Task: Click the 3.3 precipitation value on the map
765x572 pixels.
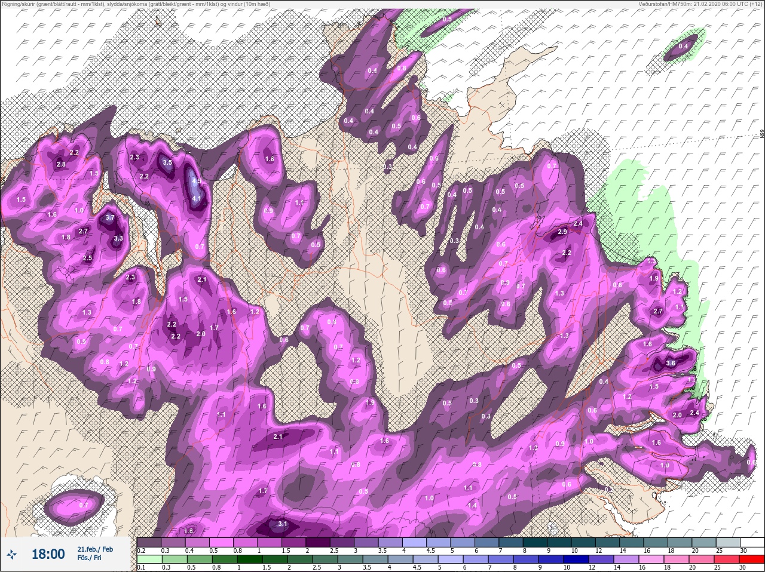Action: 118,238
